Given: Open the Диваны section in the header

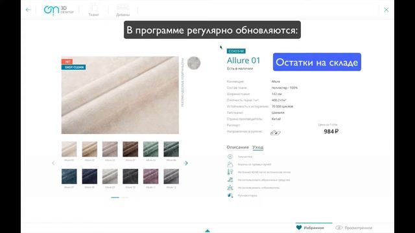Looking at the screenshot, I should pyautogui.click(x=123, y=10).
